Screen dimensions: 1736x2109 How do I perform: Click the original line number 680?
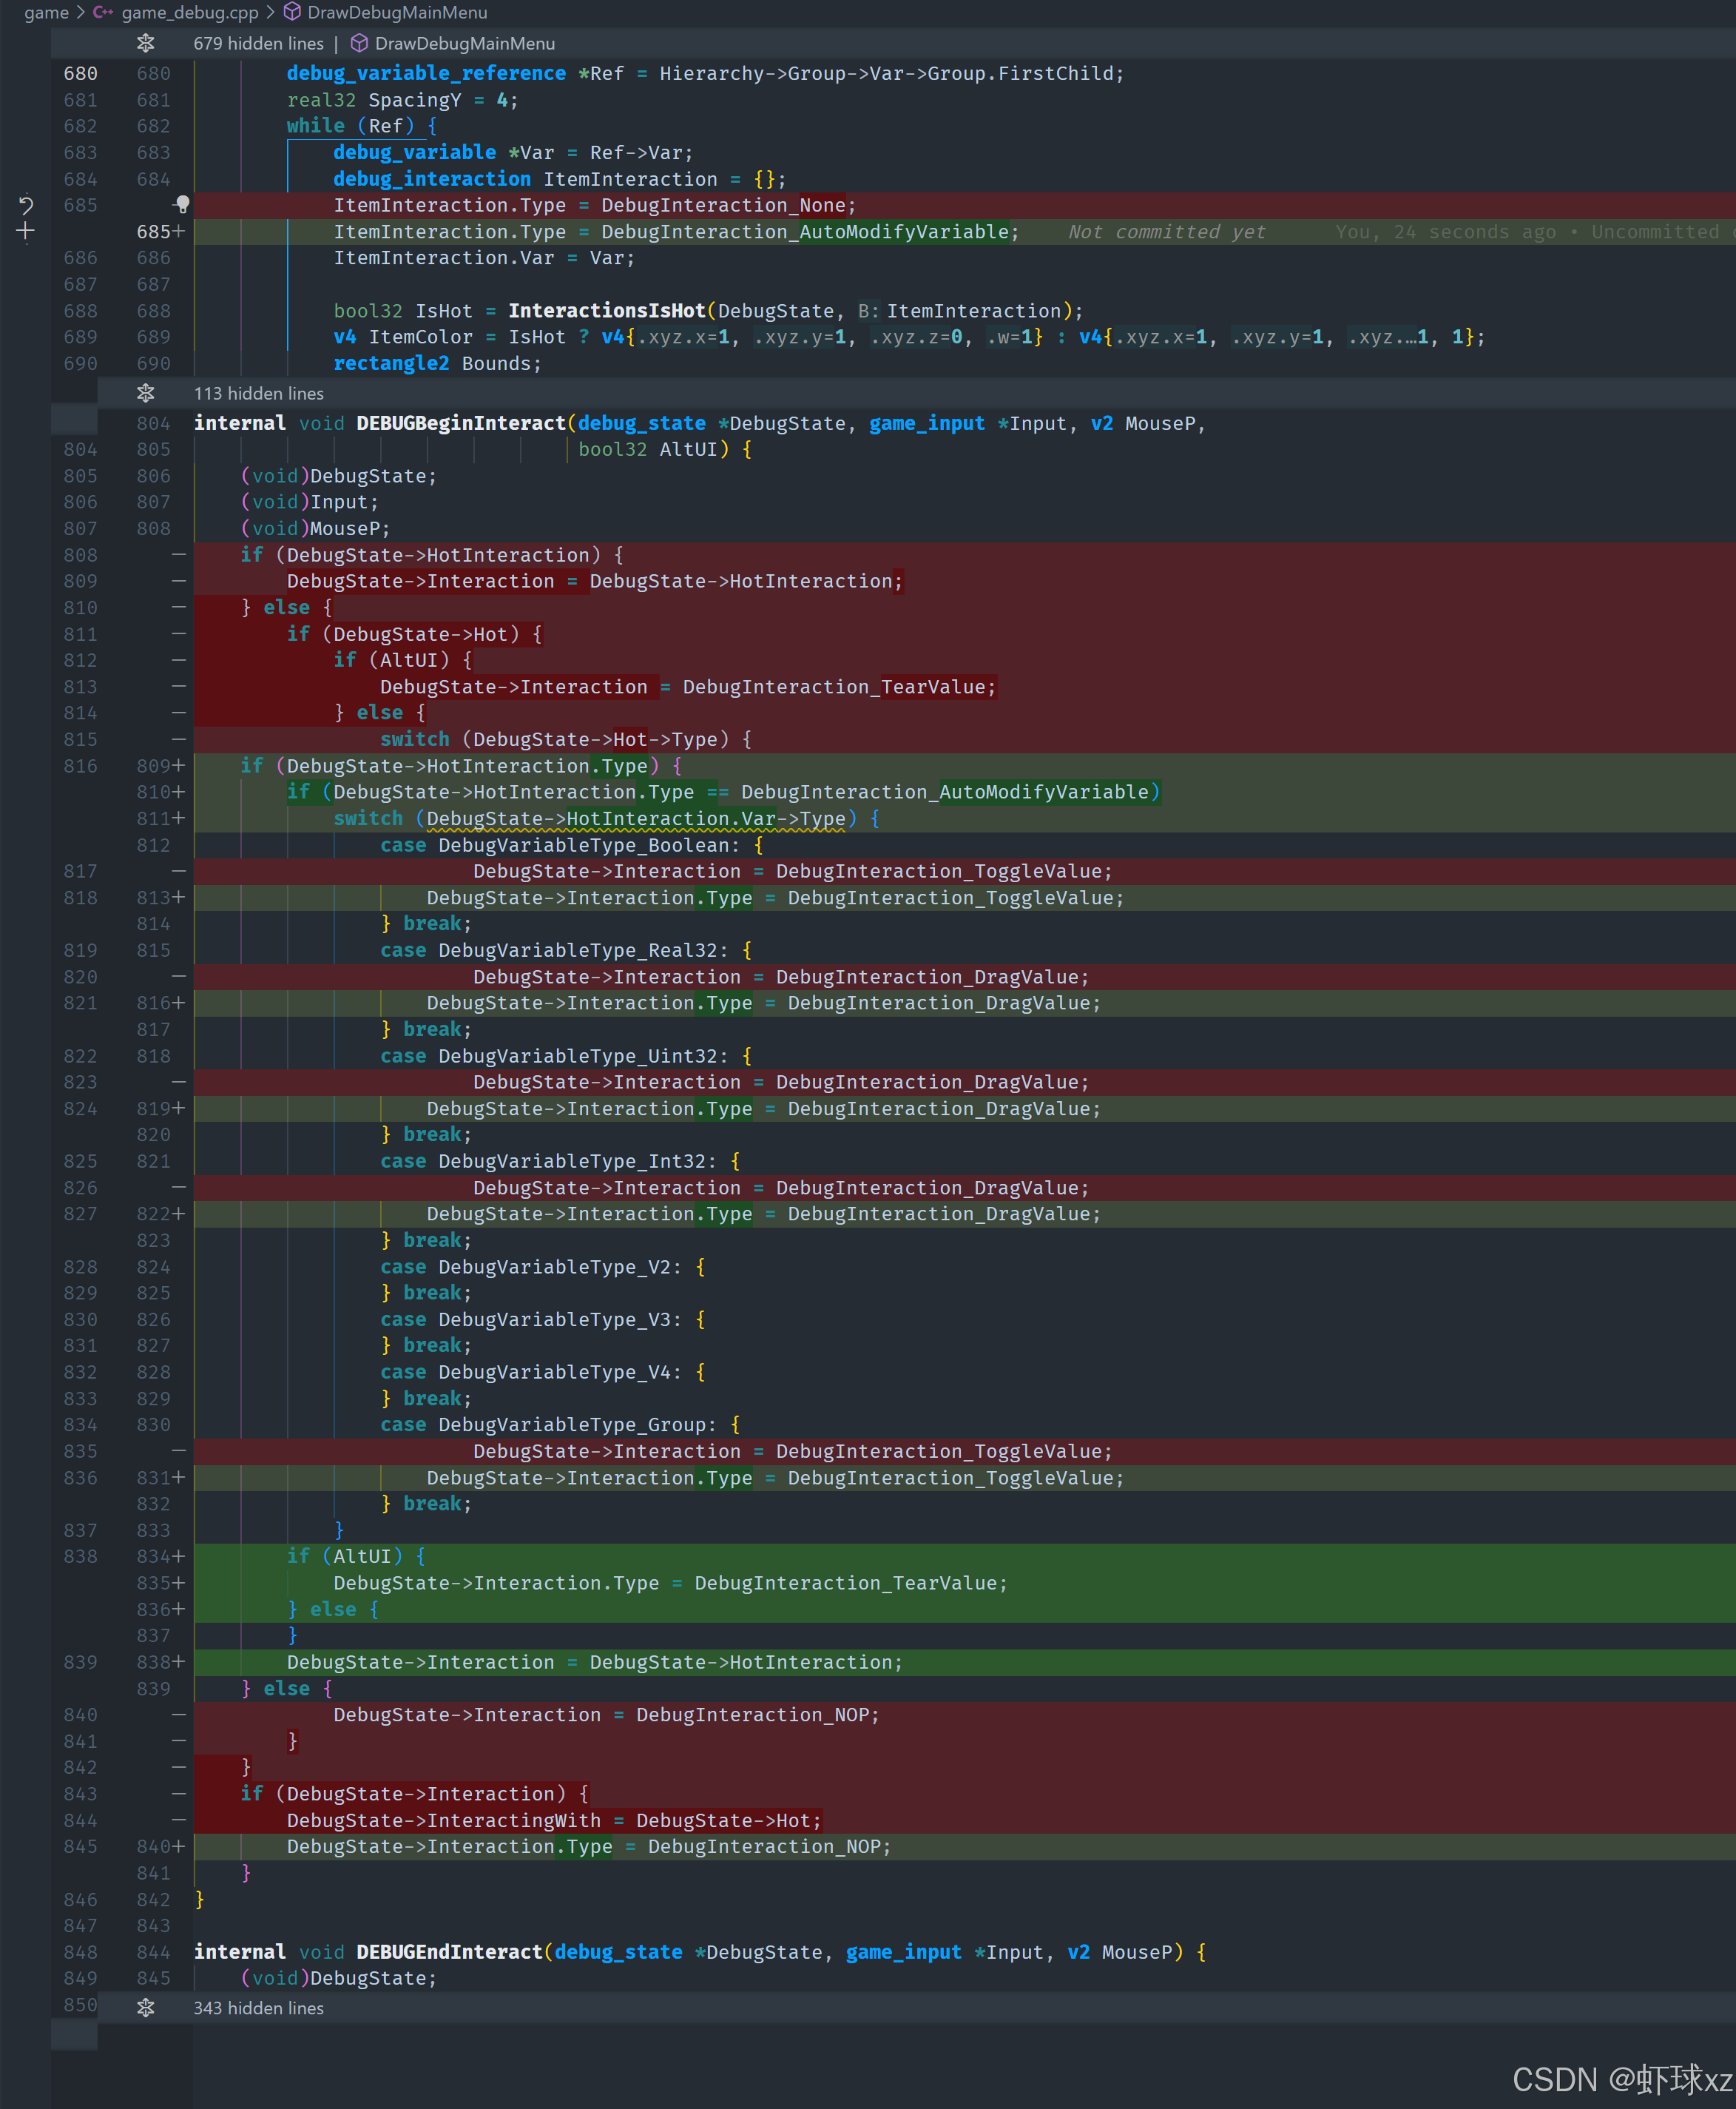(80, 73)
